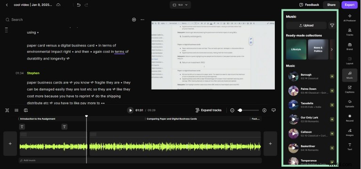Viewport: 361px width, 169px height.
Task: Click the 01:34 transcript timestamp
Action: point(20,73)
